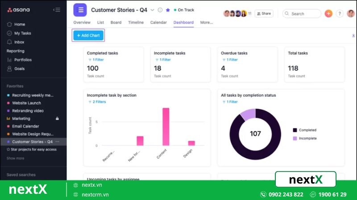Switch to the Board tab
Image resolution: width=357 pixels, height=200 pixels.
point(116,23)
